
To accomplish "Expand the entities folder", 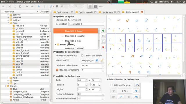I will pos(8,20).
